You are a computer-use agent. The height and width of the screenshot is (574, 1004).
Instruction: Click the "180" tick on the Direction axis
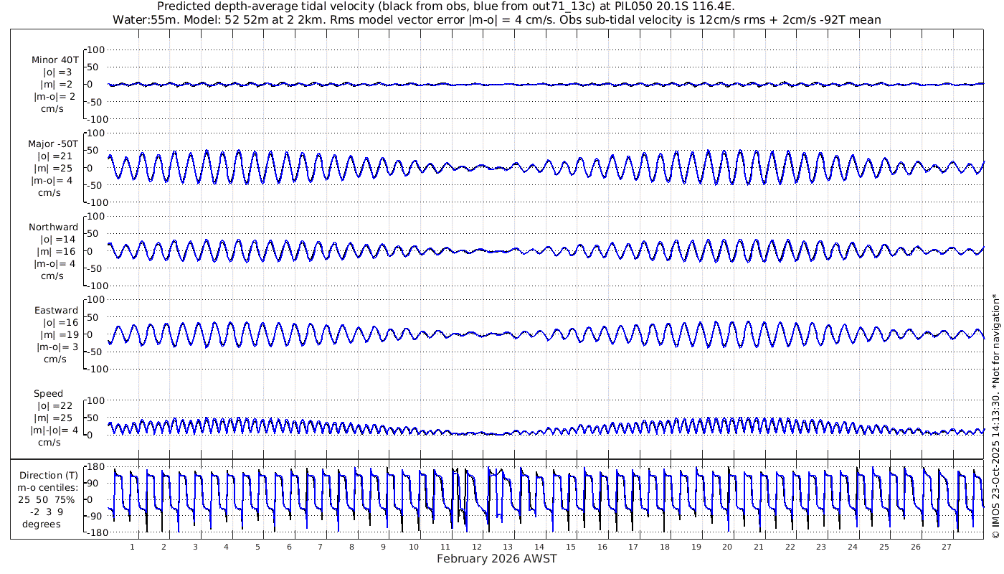pyautogui.click(x=98, y=467)
